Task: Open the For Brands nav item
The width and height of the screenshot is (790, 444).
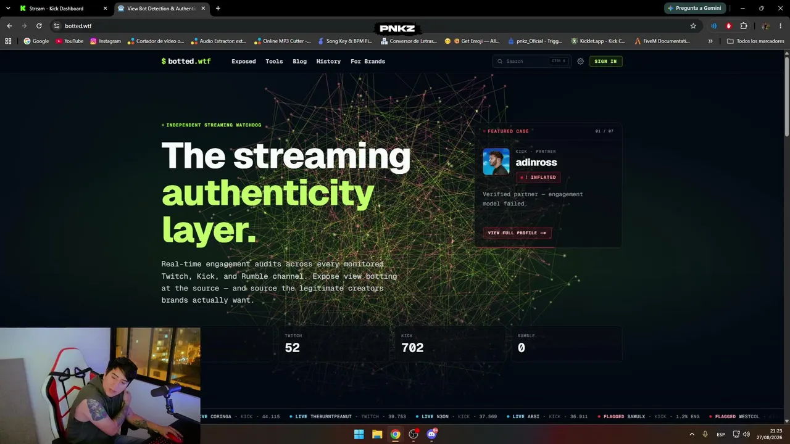Action: 368,61
